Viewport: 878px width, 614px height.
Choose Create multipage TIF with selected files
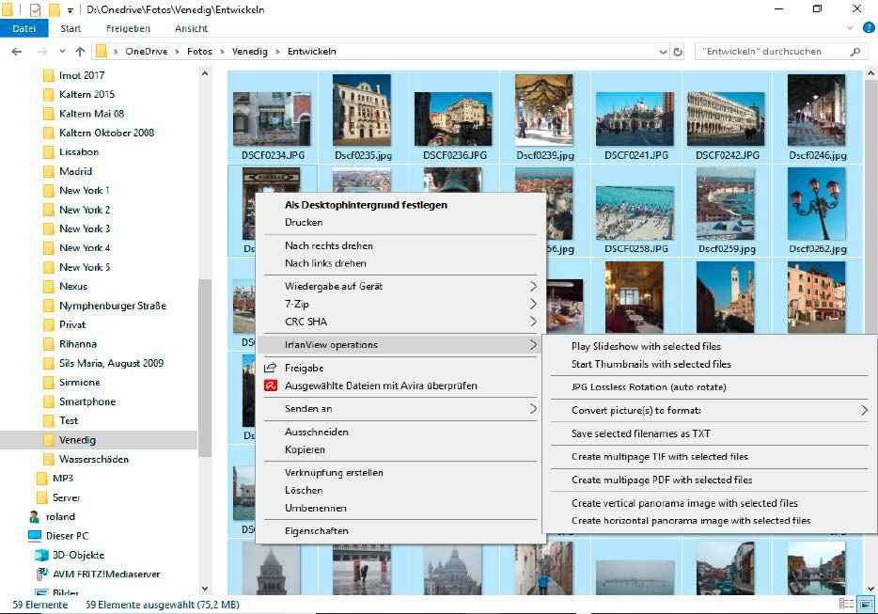point(660,456)
